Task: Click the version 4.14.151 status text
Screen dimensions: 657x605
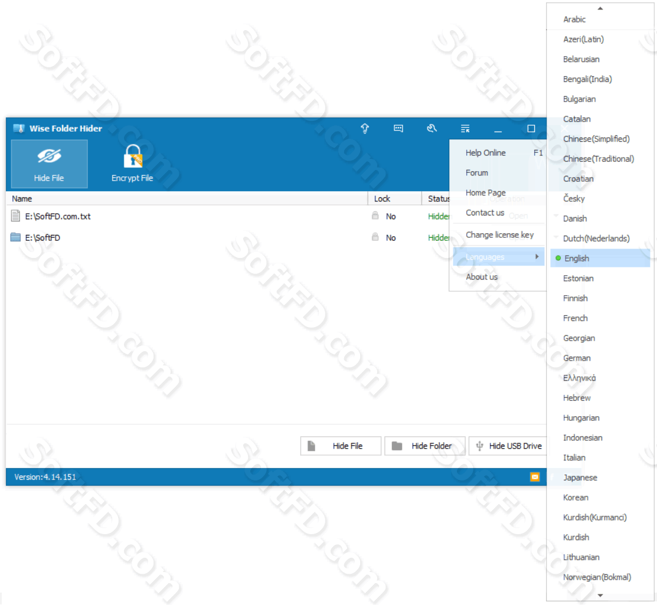Action: click(x=45, y=477)
